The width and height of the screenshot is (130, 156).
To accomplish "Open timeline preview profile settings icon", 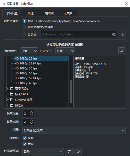I will pyautogui.click(x=69, y=152).
